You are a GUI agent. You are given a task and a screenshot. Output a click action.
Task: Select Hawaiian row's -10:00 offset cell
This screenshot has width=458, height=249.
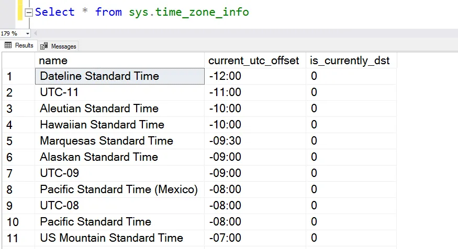click(x=255, y=125)
